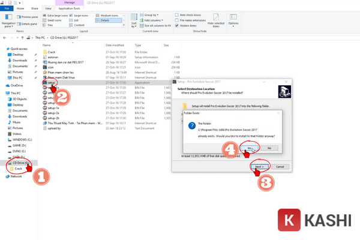Click the OneDrive icon in sidebar

pyautogui.click(x=16, y=86)
